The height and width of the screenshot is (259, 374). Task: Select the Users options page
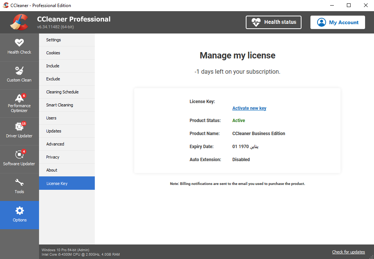(67, 118)
